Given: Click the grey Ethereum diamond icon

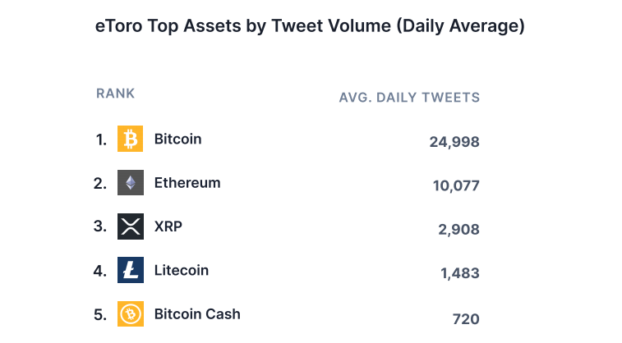Looking at the screenshot, I should tap(131, 183).
